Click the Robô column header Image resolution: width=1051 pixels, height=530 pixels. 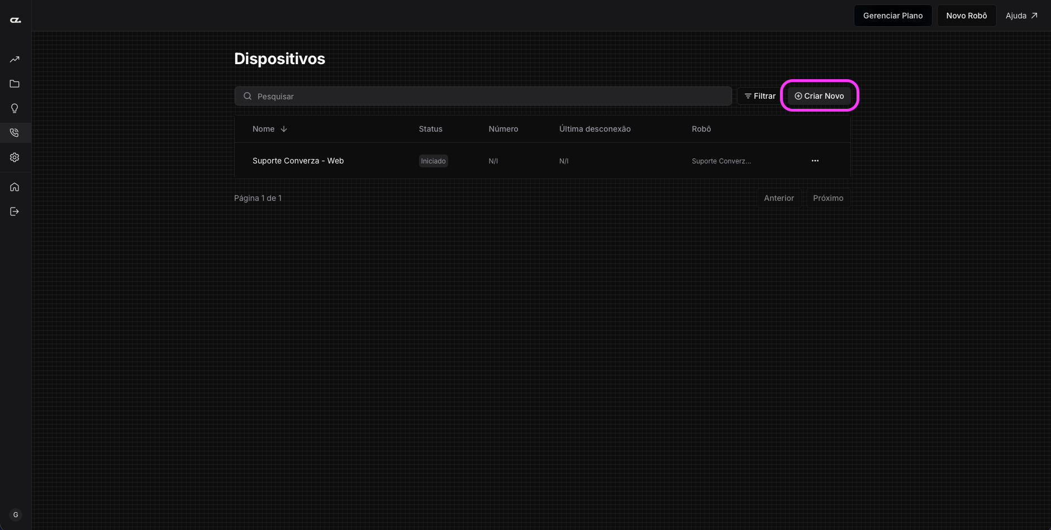701,129
